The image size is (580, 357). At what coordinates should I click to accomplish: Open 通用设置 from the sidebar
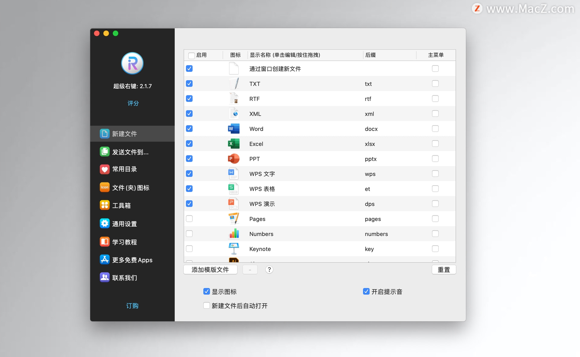coord(124,223)
